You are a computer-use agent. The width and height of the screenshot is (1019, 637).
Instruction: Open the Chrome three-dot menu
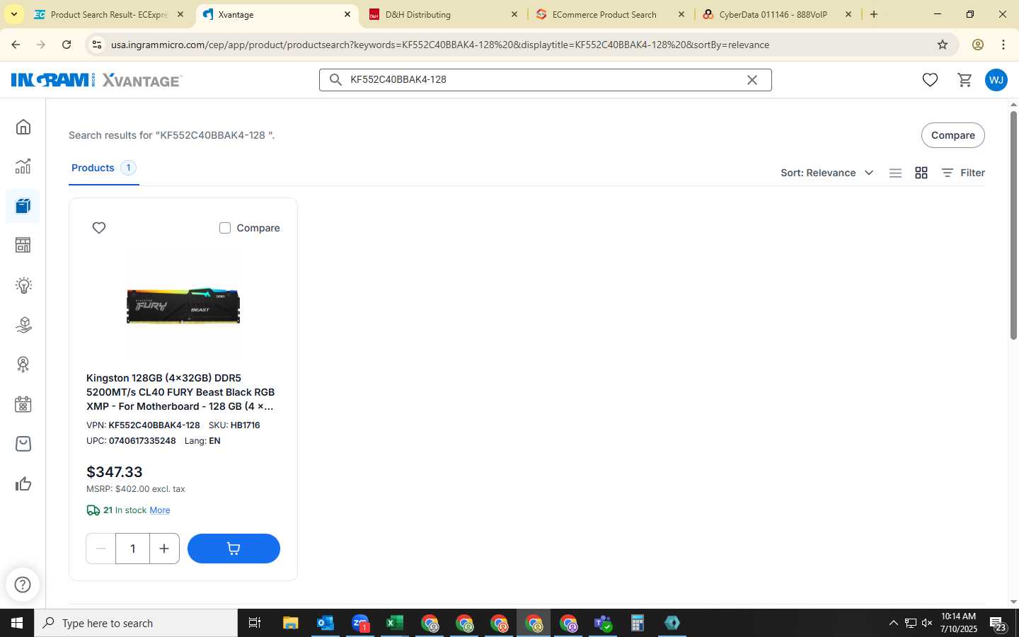coord(1003,45)
